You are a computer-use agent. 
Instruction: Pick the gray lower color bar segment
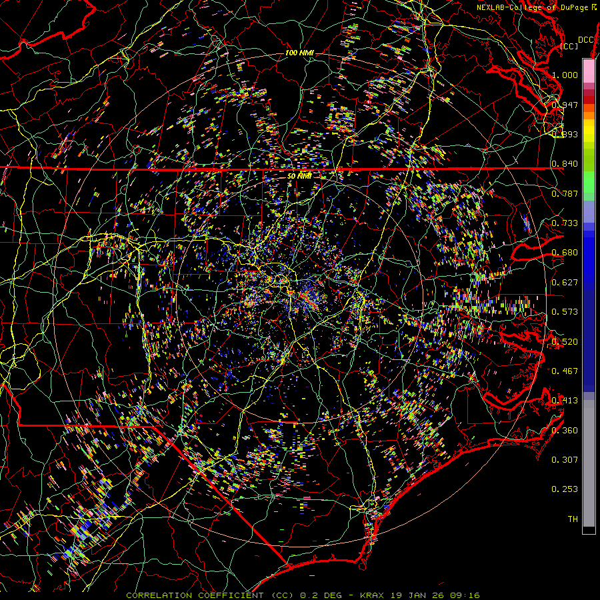point(589,467)
